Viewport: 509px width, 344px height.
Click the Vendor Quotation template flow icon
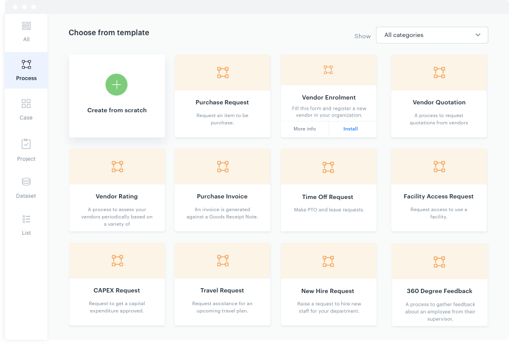pos(439,73)
